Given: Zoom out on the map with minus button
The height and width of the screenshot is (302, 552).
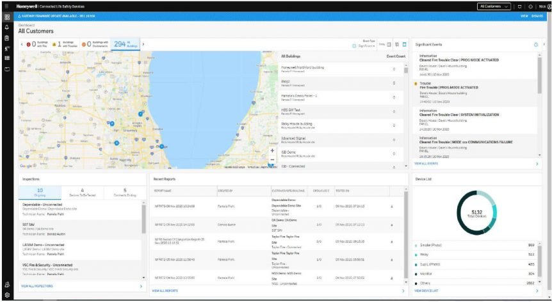Looking at the screenshot, I should pos(272,160).
